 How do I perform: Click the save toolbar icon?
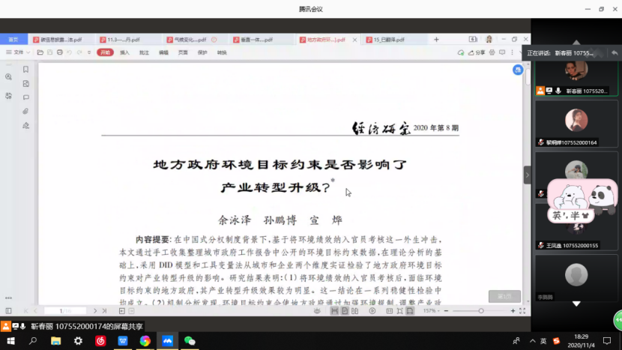50,52
